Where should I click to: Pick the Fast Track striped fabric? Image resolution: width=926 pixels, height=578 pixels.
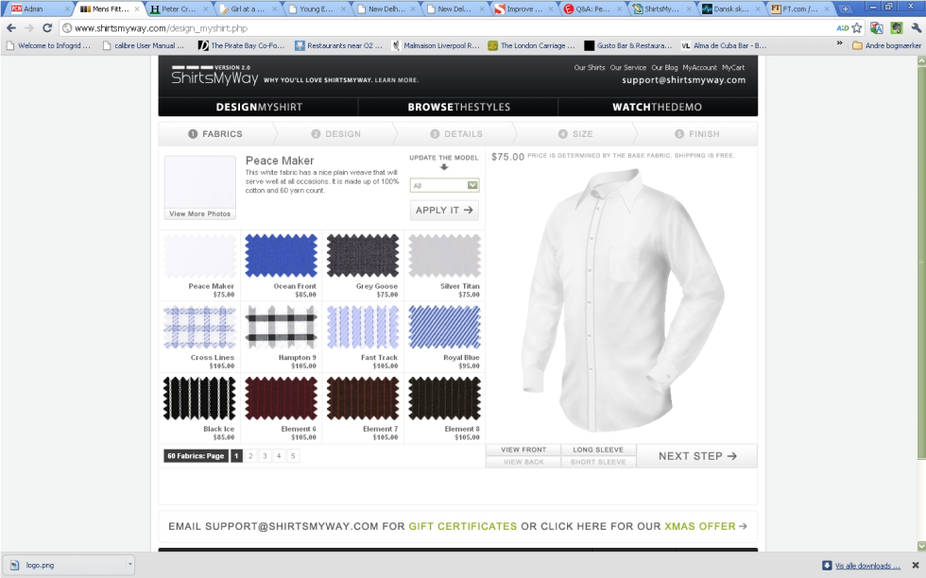[363, 327]
